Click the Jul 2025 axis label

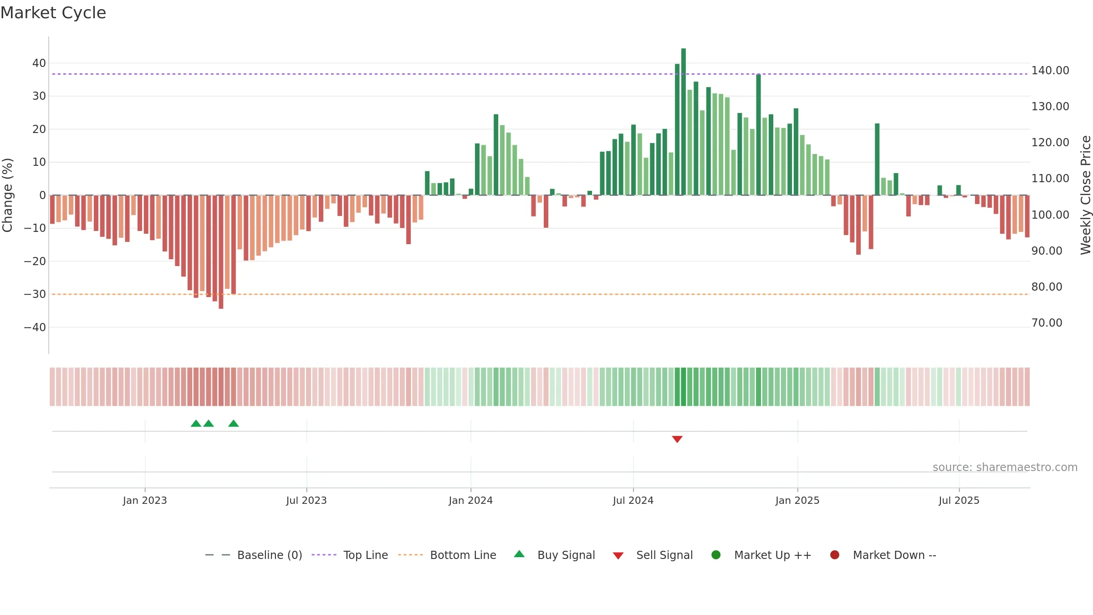[x=959, y=500]
